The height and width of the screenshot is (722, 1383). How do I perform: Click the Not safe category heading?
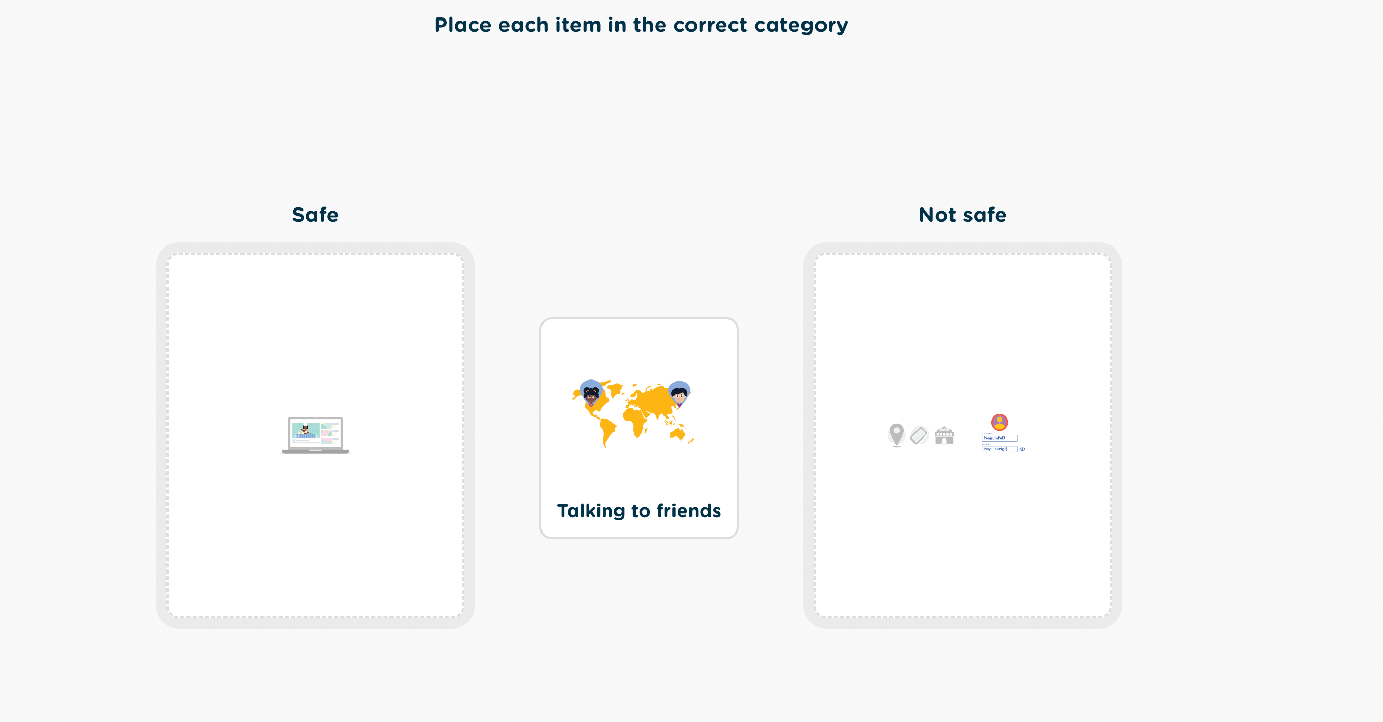[963, 215]
